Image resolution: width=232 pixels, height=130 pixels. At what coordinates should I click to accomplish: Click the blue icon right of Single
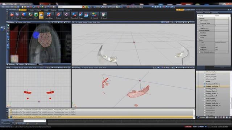[x=86, y=15]
